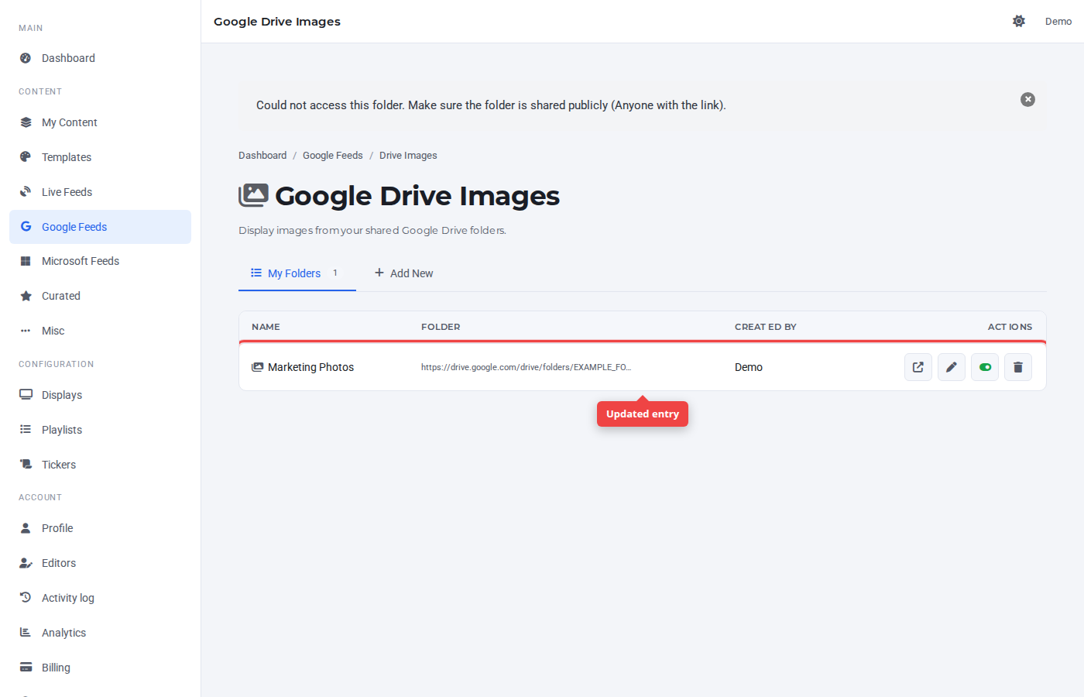Click the Analytics chart icon
This screenshot has width=1084, height=697.
[x=26, y=633]
